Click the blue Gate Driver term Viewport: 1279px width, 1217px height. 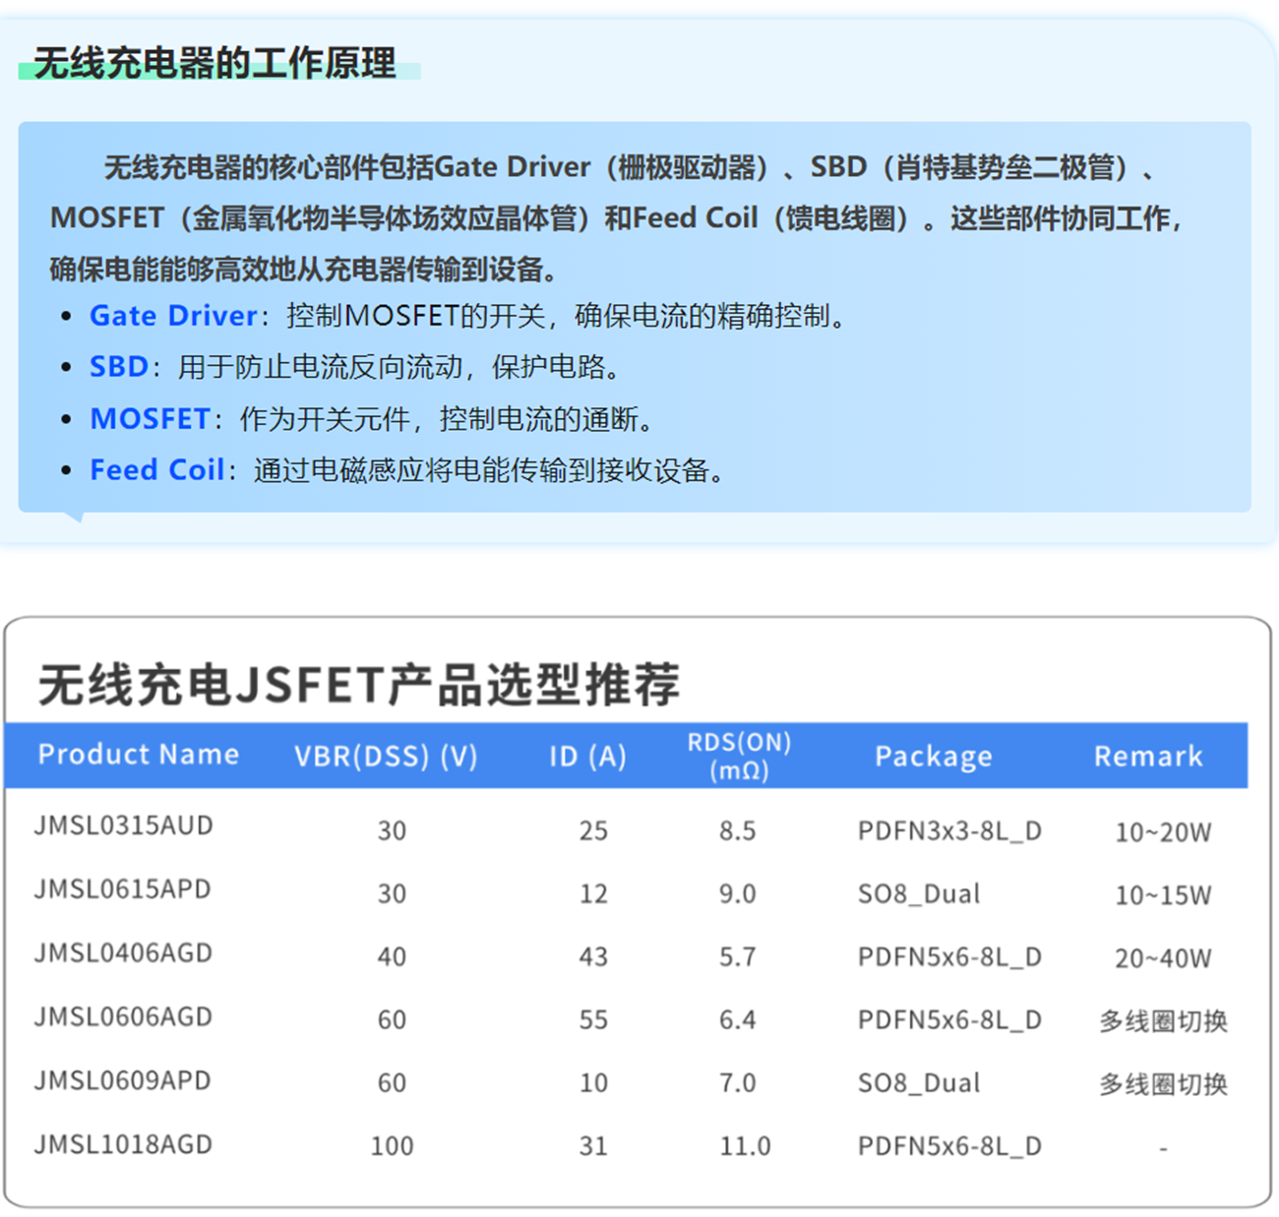pos(173,316)
